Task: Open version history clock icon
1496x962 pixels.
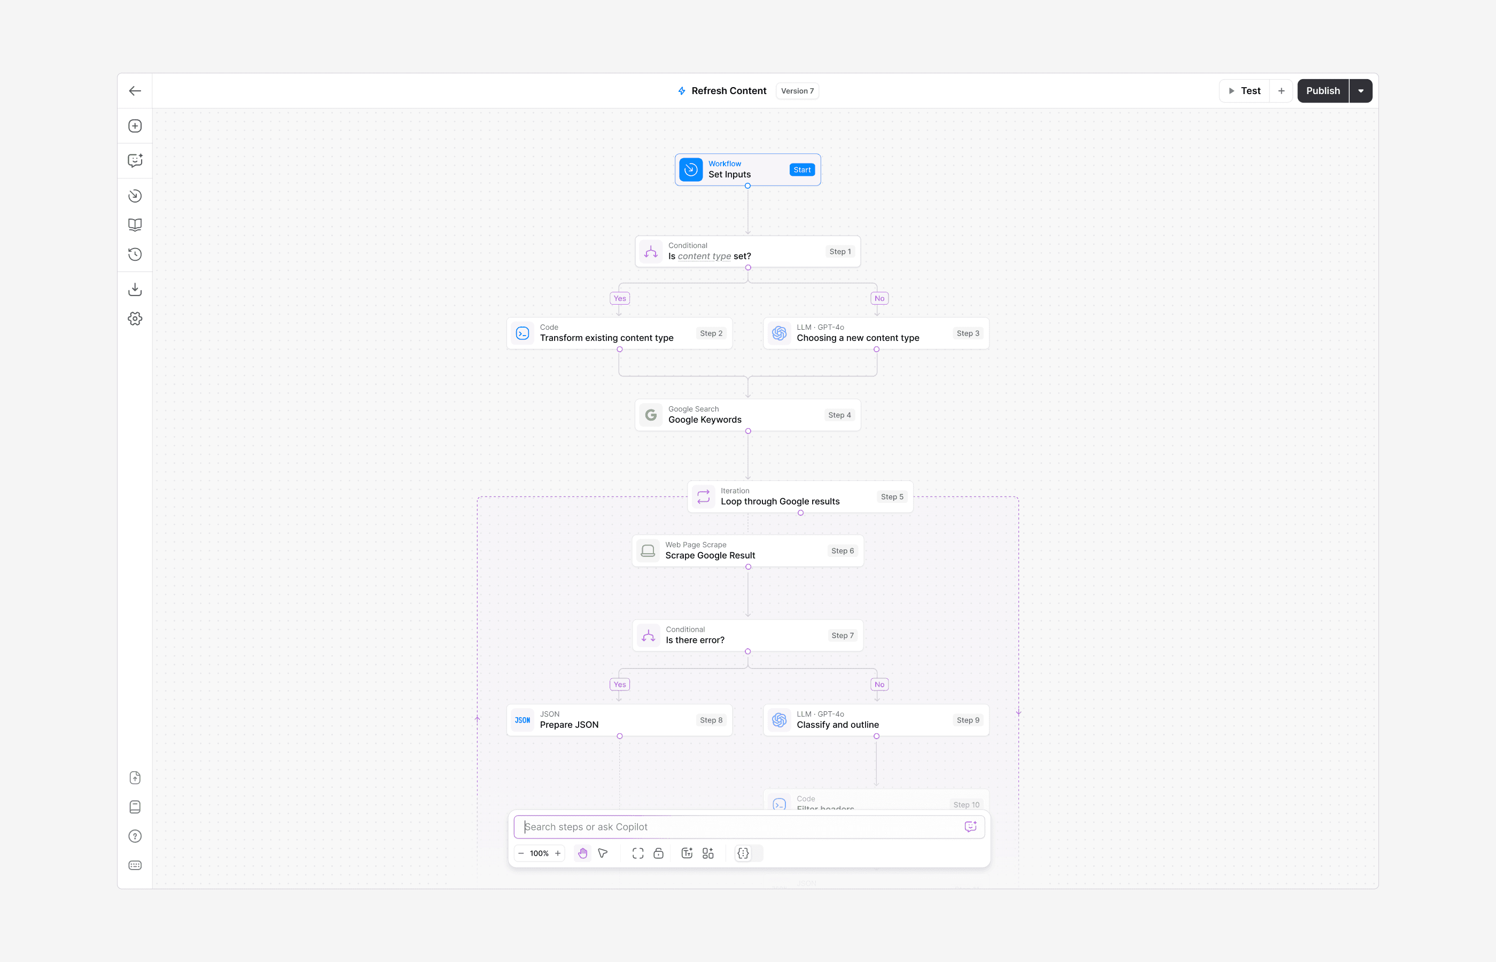Action: 135,254
